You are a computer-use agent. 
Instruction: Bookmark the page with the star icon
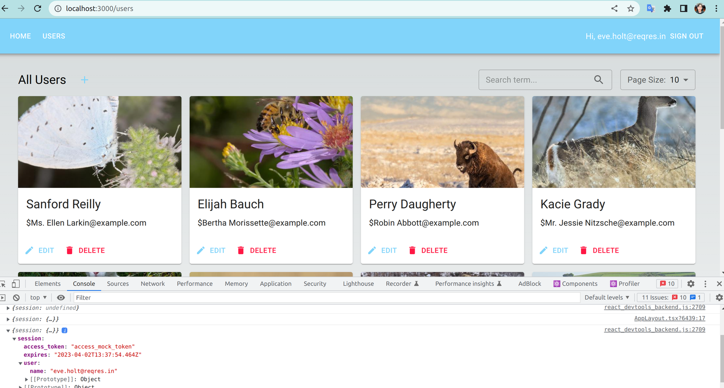631,8
